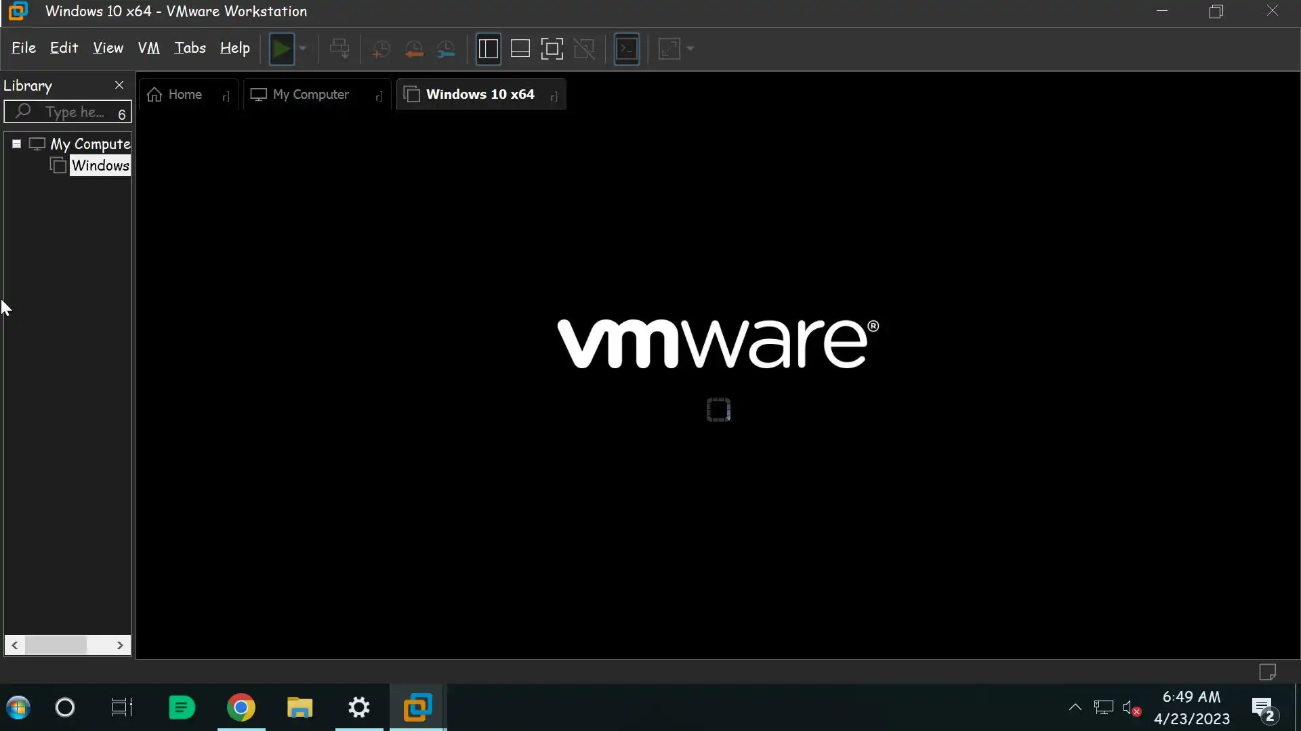Screen dimensions: 1301x731
Task: Enter full screen mode
Action: pyautogui.click(x=552, y=49)
